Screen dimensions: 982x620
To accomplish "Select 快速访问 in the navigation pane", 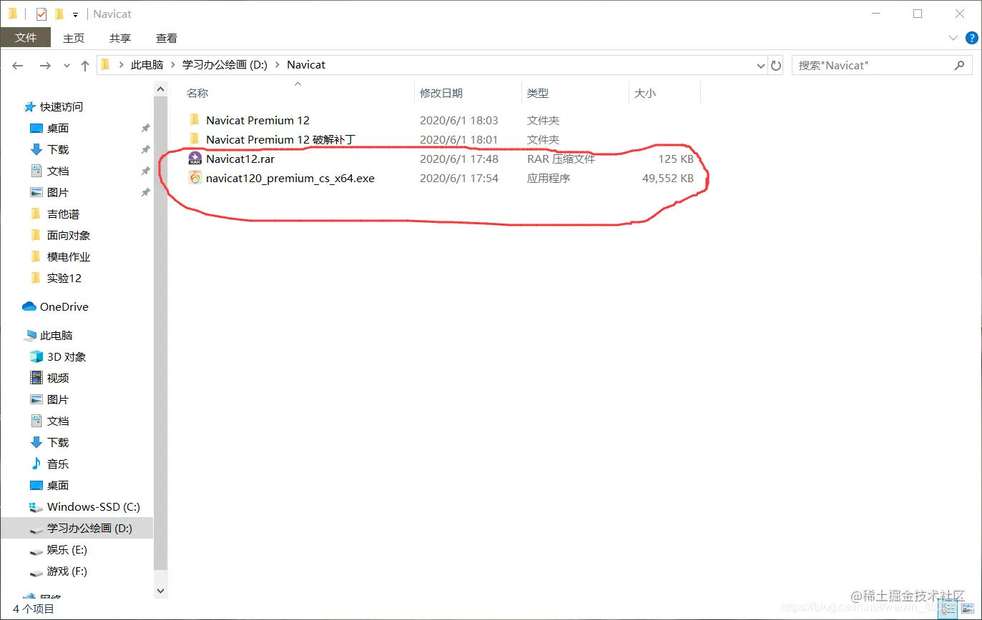I will point(62,106).
